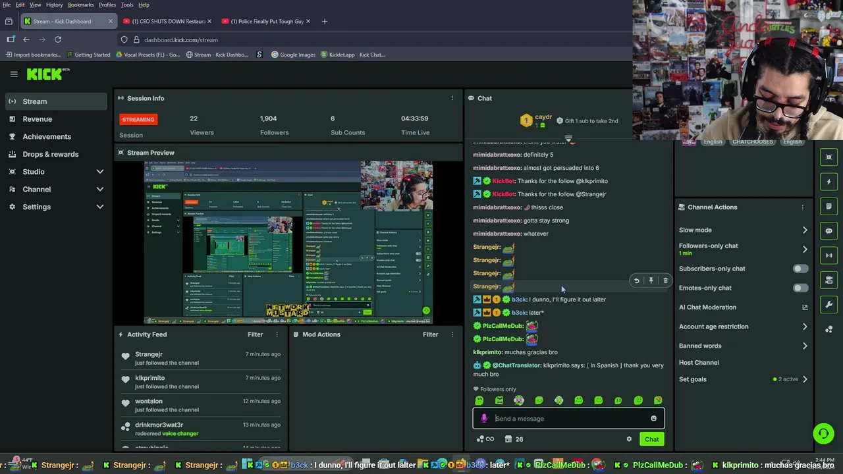Click the broadcast signal sidebar icon

click(x=829, y=255)
